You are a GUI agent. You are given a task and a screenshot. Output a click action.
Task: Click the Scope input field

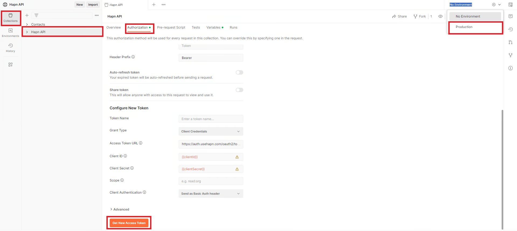pos(211,181)
